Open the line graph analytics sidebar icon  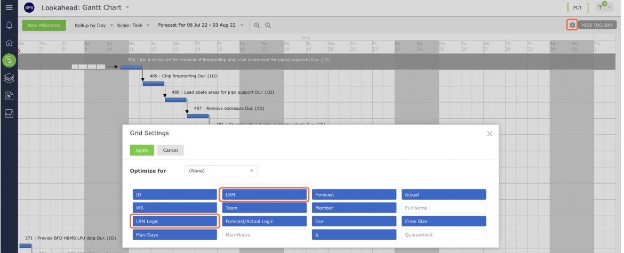[9, 113]
